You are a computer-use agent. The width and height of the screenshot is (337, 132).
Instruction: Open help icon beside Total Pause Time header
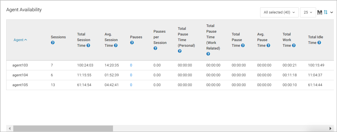(x=243, y=45)
